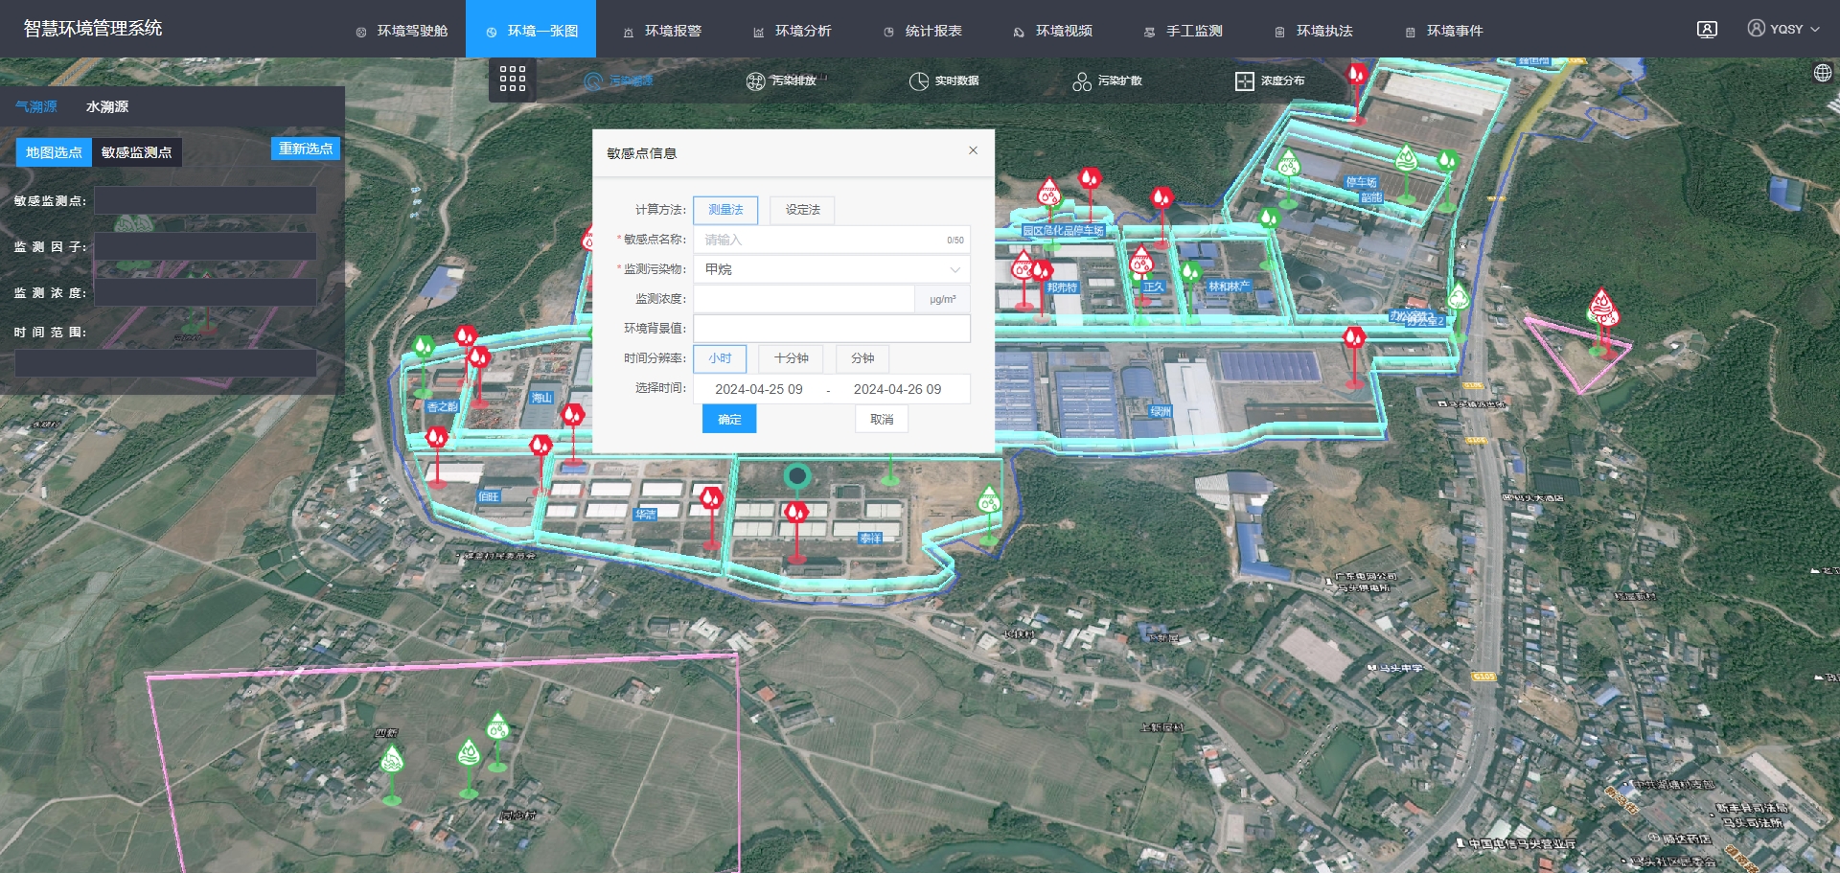
Task: Open the nine-dot grid menu icon
Action: point(512,79)
